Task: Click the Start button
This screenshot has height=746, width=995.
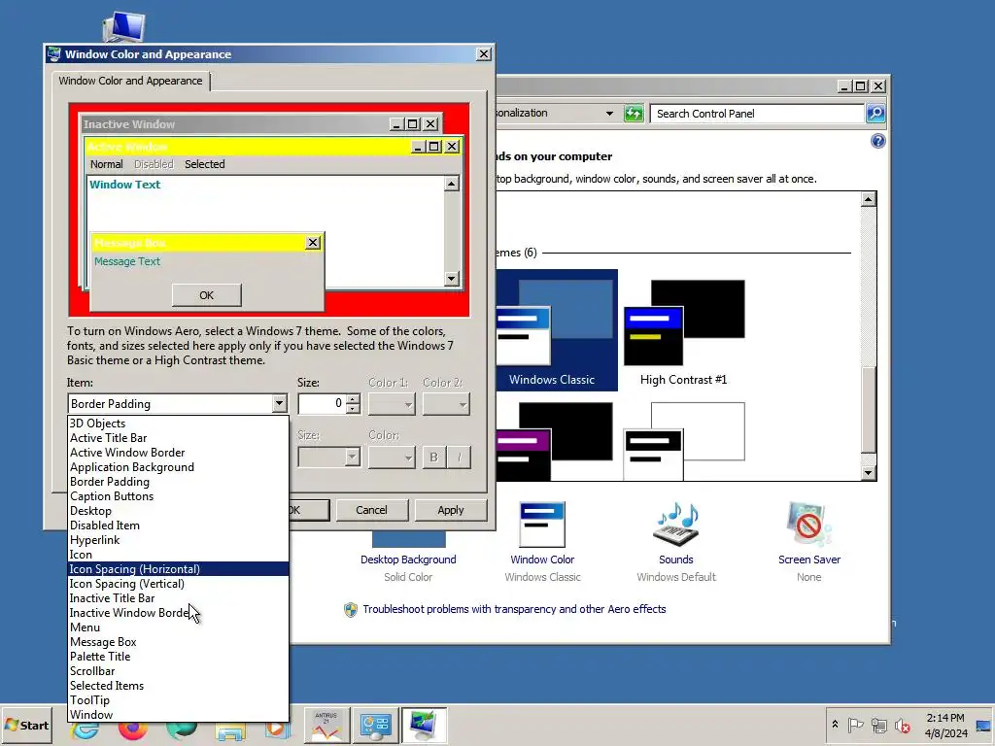Action: click(x=26, y=725)
